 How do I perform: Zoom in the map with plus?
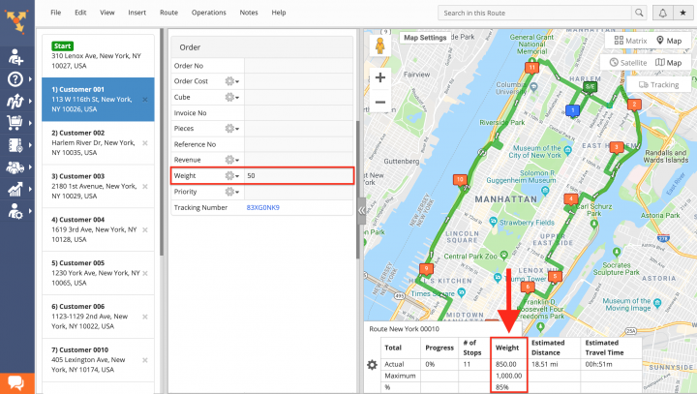[380, 77]
